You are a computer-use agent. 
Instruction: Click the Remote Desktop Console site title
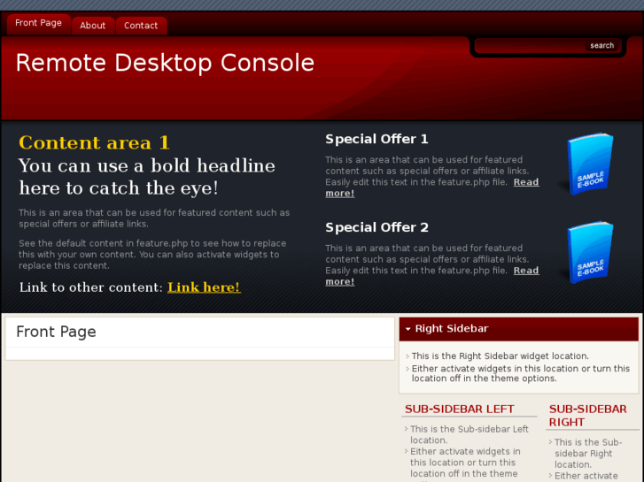coord(165,63)
